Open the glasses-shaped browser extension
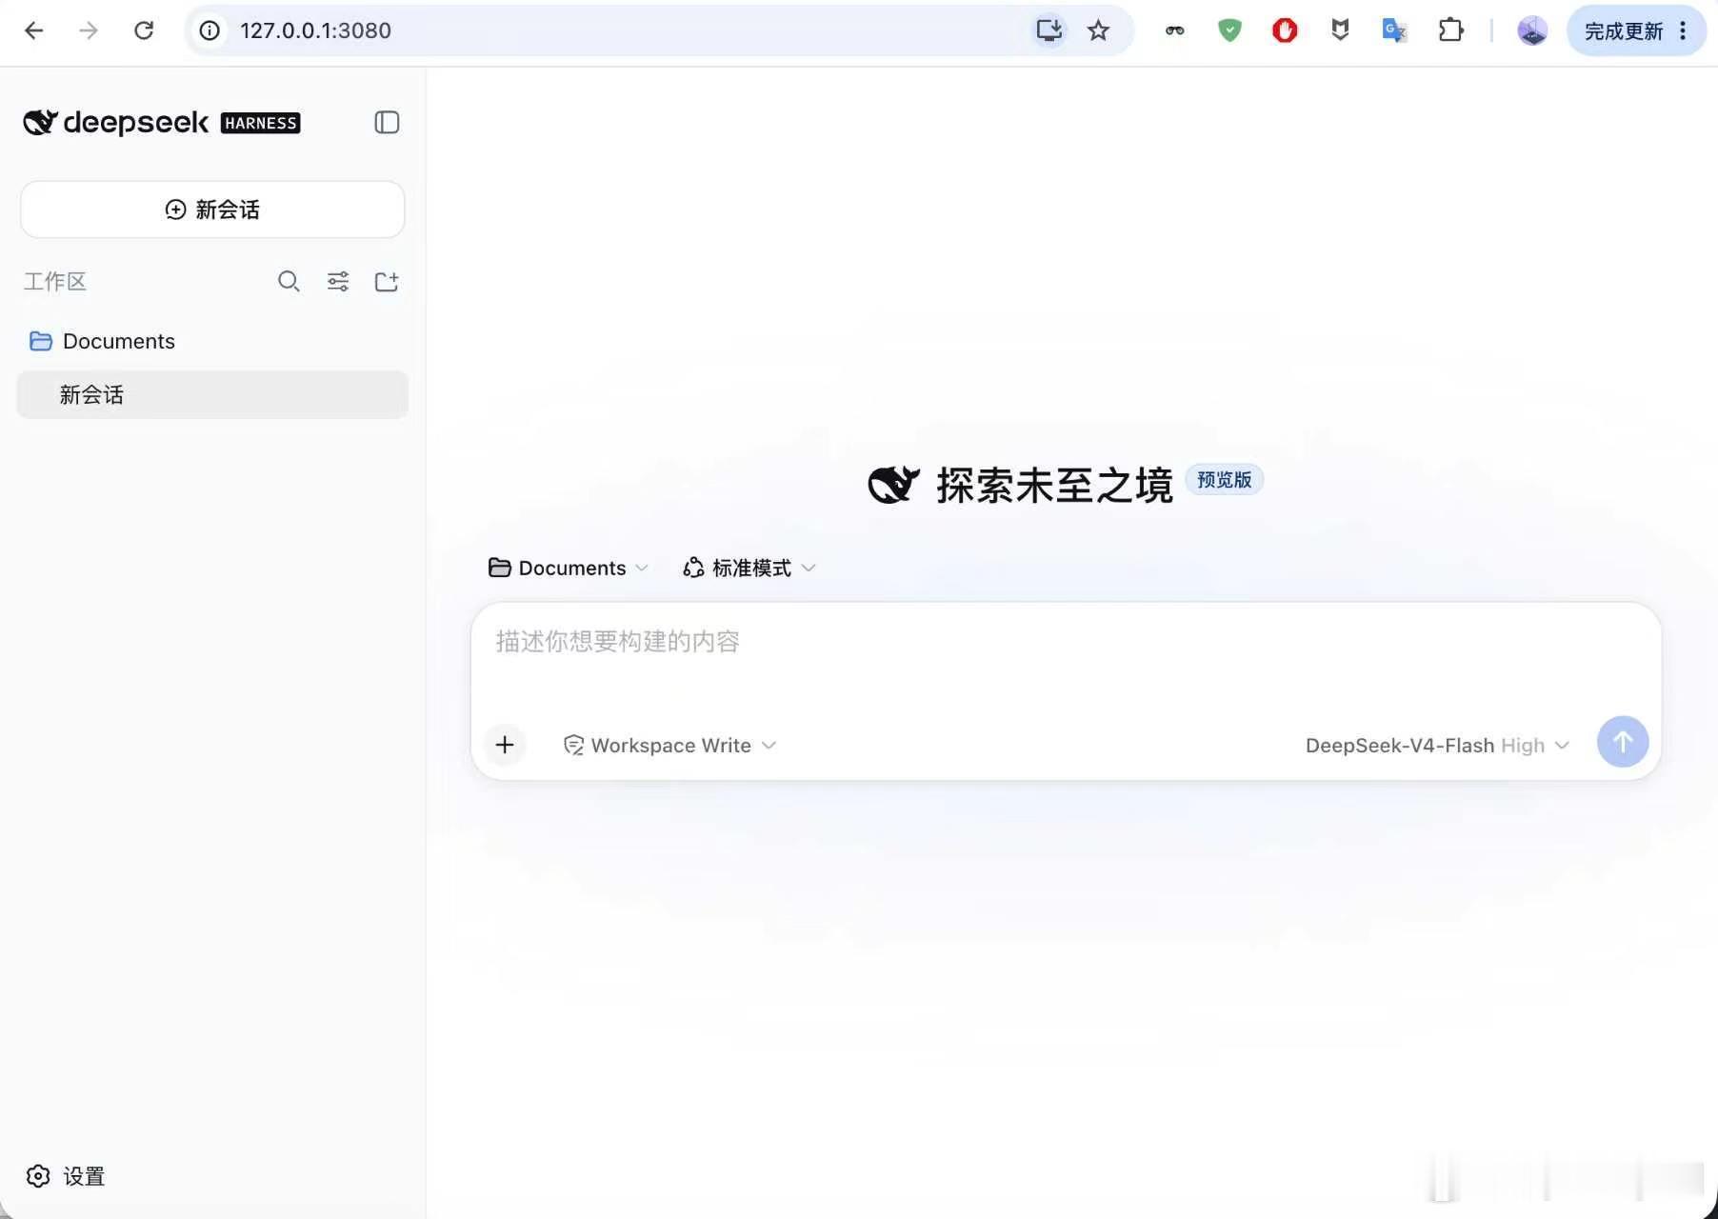This screenshot has height=1219, width=1718. (x=1175, y=30)
